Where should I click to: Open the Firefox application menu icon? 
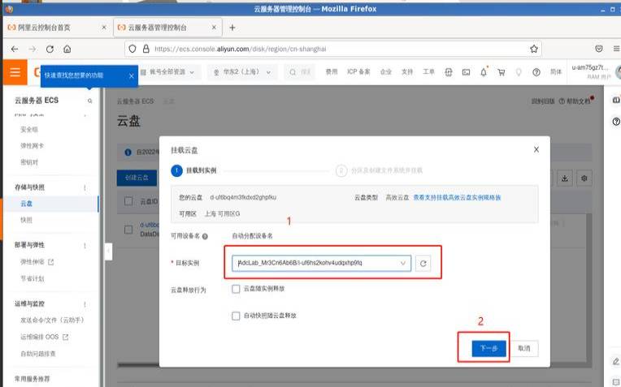coord(616,49)
